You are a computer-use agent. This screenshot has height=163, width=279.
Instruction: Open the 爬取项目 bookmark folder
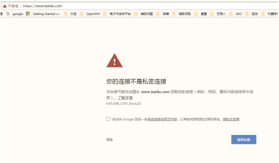[x=181, y=14]
